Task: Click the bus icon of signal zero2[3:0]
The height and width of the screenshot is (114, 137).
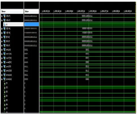Action: [5, 71]
